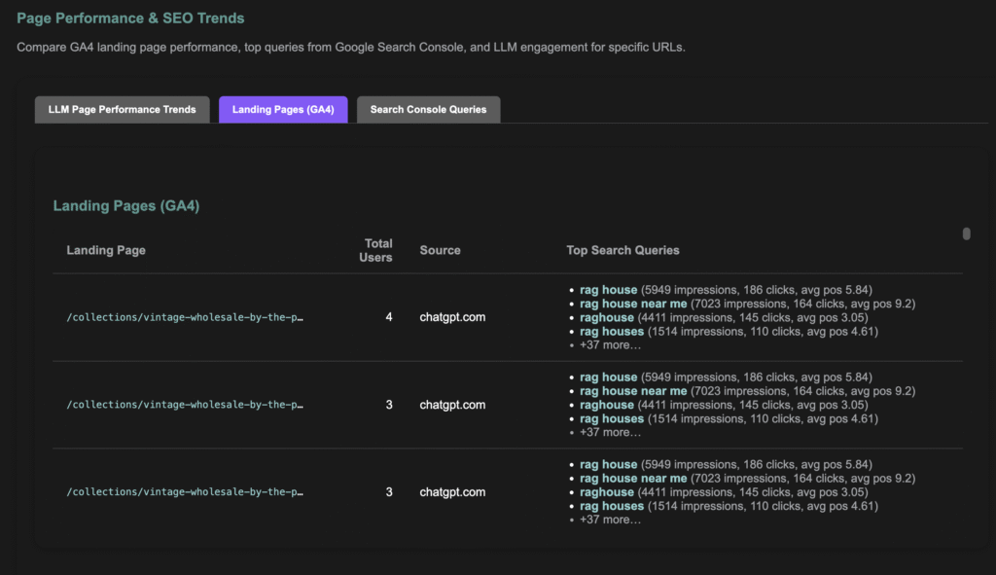The width and height of the screenshot is (996, 575).
Task: Open the third row's vintage-wholesale landing page URL
Action: [185, 492]
